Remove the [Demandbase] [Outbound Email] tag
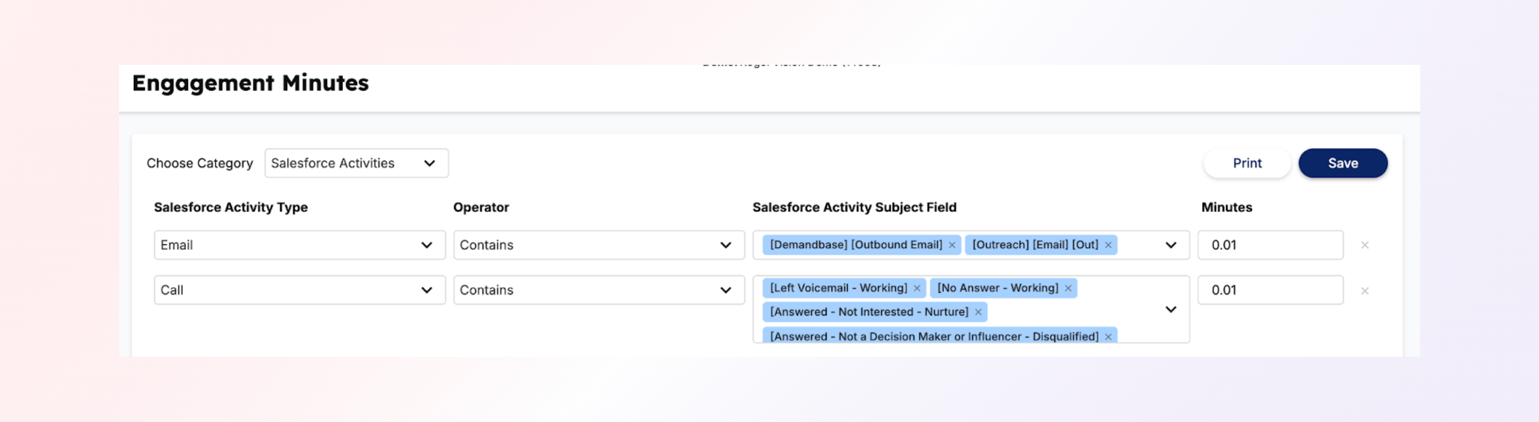1539x422 pixels. (952, 245)
